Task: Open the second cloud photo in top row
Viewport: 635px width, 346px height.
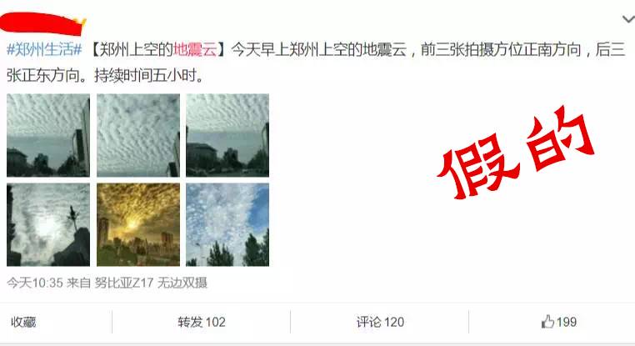Action: (138, 135)
